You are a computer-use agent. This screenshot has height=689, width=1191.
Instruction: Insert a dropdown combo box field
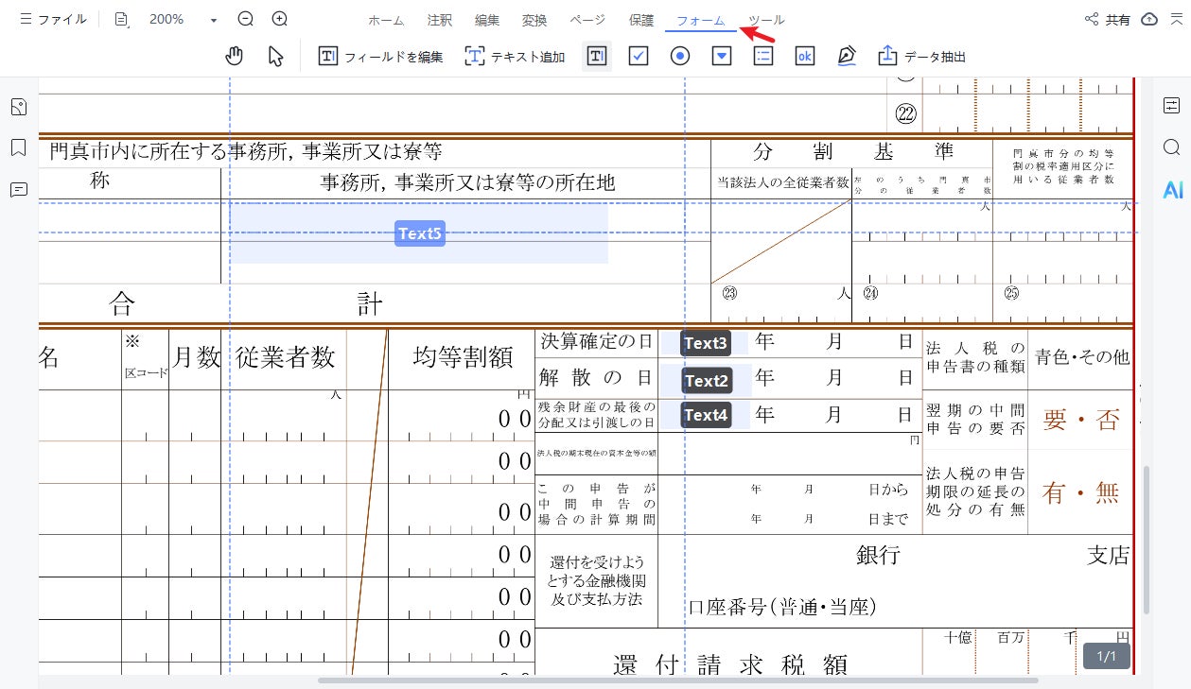tap(722, 57)
